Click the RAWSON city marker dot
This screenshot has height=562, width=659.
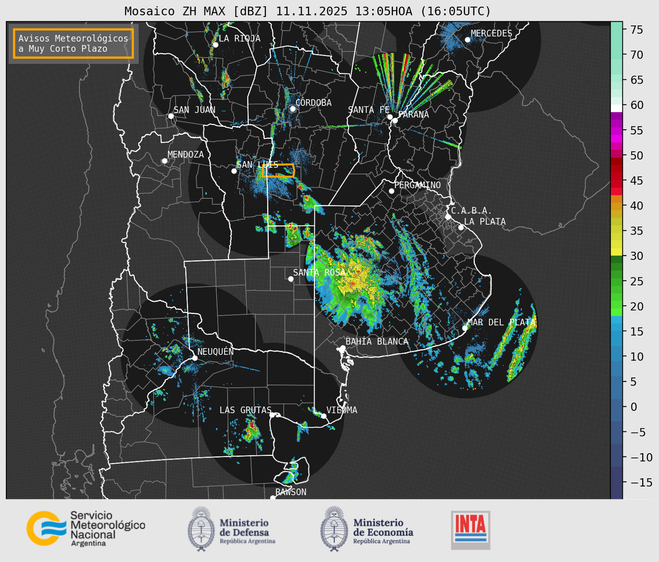(273, 498)
